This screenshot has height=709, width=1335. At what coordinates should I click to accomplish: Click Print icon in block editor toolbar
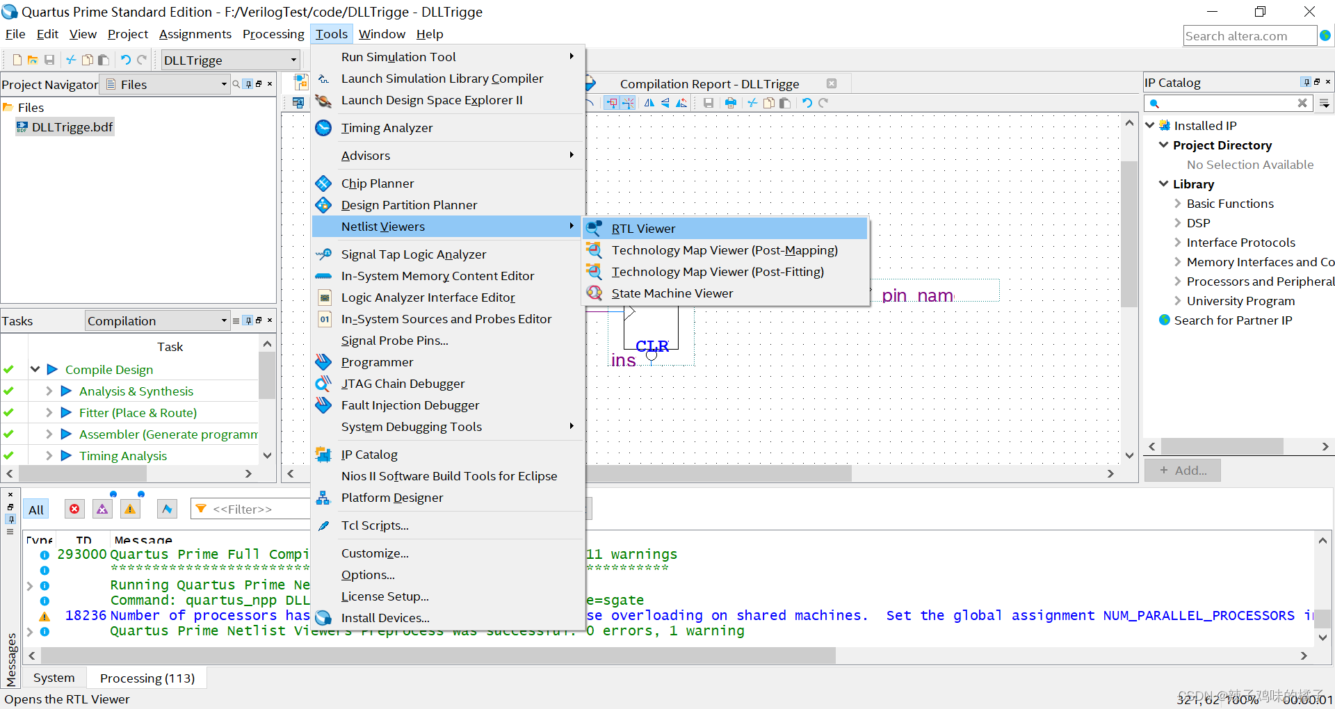click(x=731, y=103)
